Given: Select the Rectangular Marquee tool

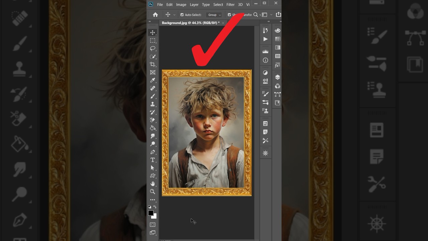Looking at the screenshot, I should coord(152,41).
